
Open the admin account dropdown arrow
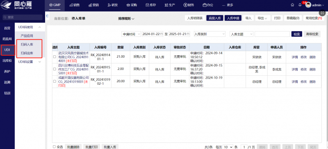coord(323,5)
